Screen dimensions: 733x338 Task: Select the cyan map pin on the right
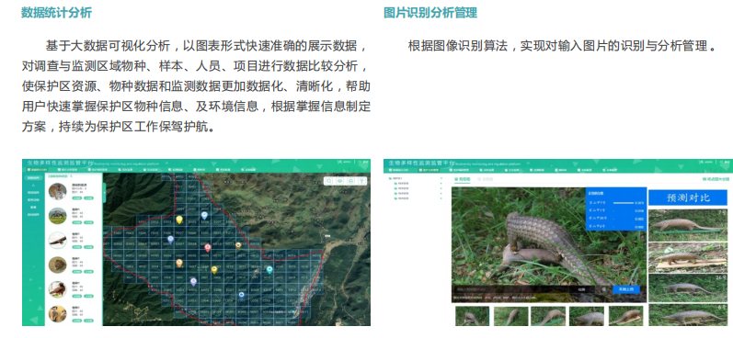pyautogui.click(x=269, y=269)
